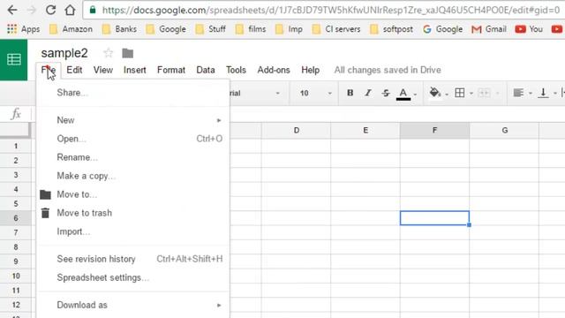
Task: Open the Format menu
Action: [x=171, y=70]
